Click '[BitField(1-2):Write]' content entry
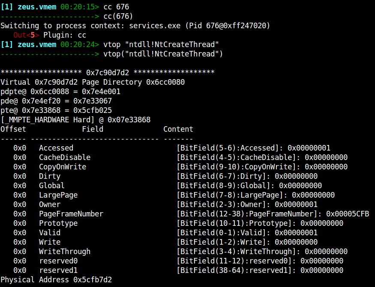Image resolution: width=375 pixels, height=287 pixels. 247,242
